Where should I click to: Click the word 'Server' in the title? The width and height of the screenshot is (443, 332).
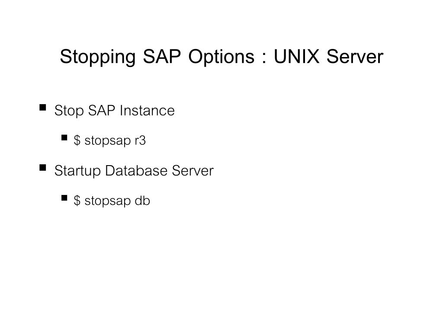tap(355, 57)
